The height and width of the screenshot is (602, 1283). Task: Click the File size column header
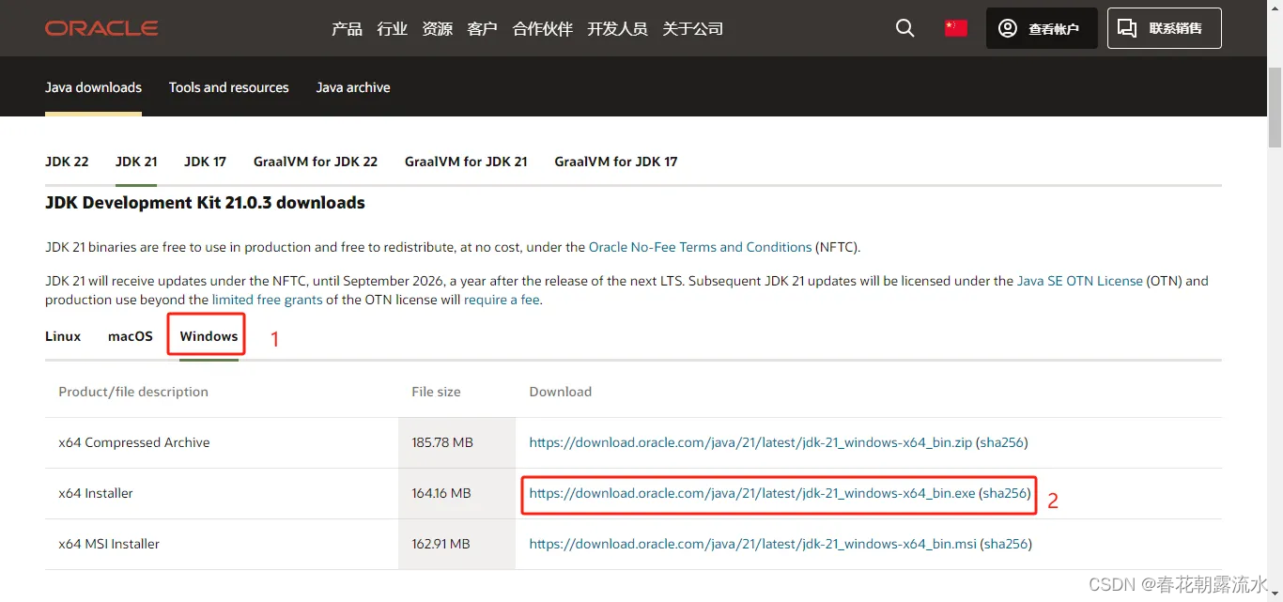[436, 392]
